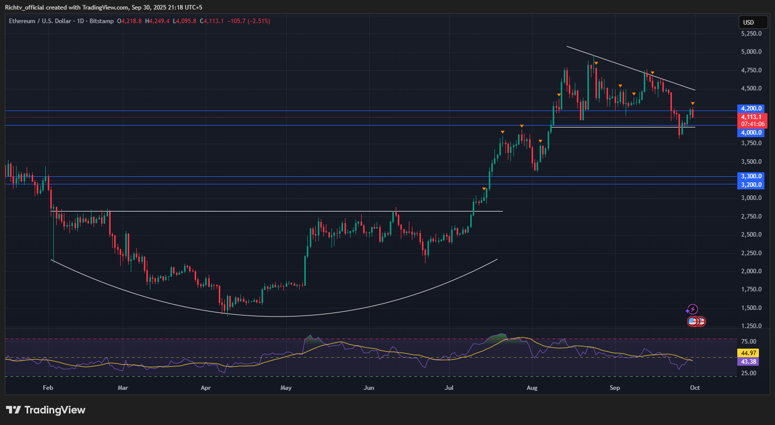Click the blue 4,000.0 price level label

pos(752,133)
